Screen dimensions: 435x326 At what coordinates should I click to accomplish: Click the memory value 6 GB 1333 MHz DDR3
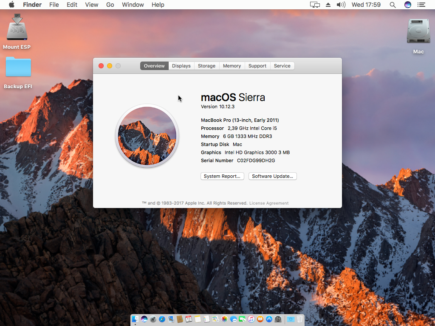248,136
